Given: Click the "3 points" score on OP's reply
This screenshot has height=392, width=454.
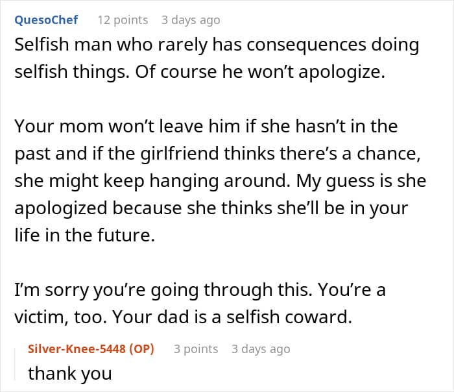Looking at the screenshot, I should click(x=196, y=349).
